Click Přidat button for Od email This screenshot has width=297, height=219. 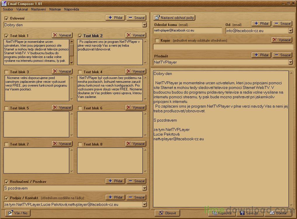pyautogui.click(x=261, y=24)
